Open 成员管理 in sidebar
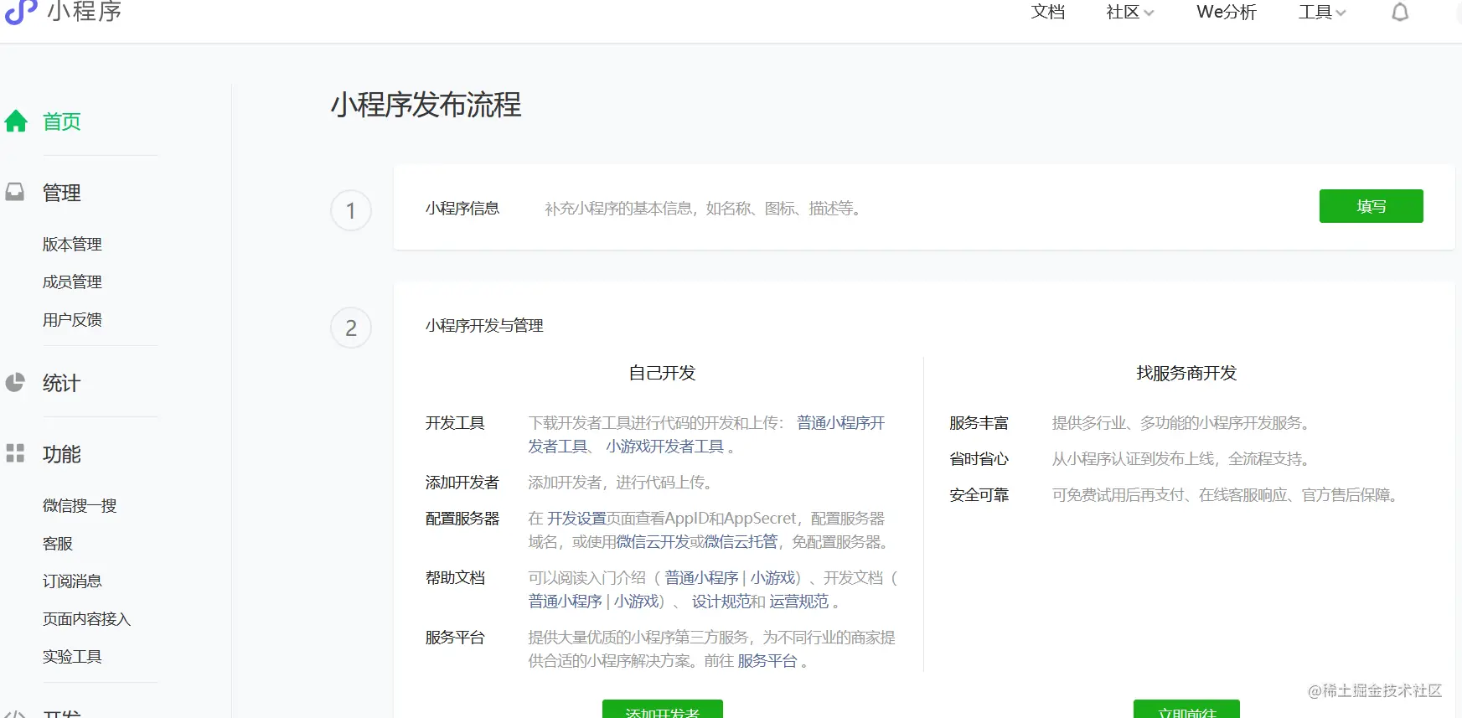The height and width of the screenshot is (718, 1462). click(x=72, y=282)
